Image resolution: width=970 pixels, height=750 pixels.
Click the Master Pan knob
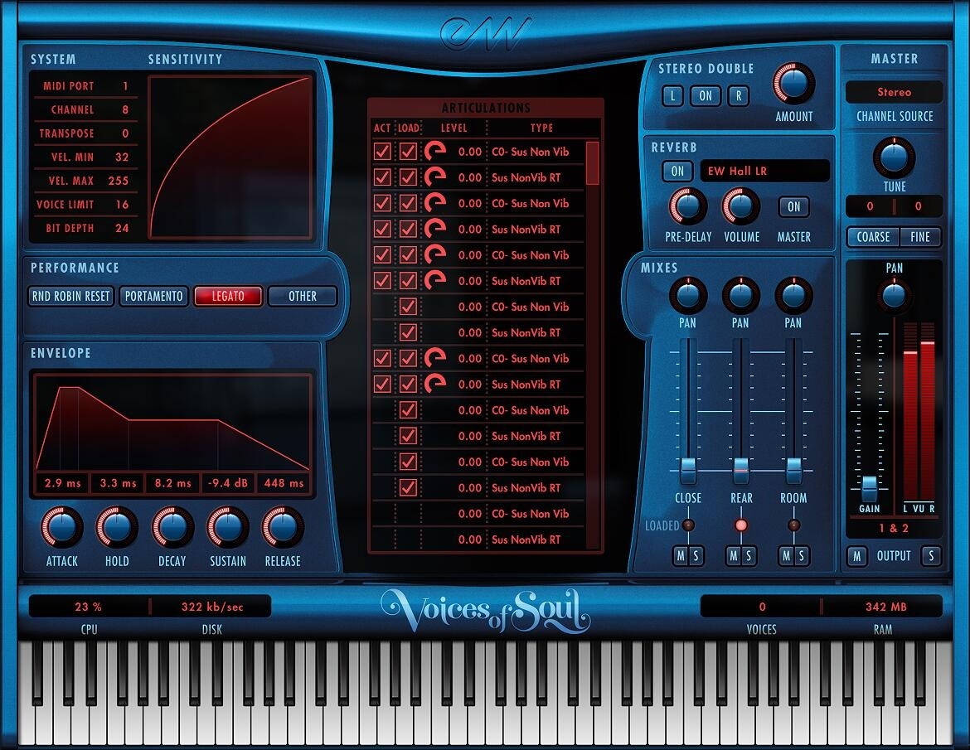894,296
